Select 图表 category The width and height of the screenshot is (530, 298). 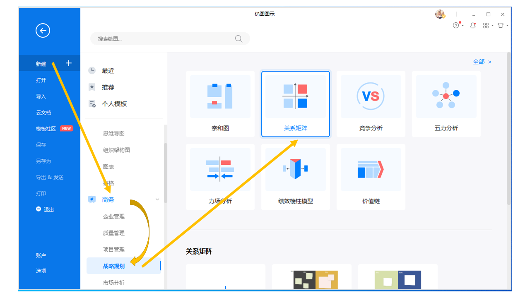click(108, 167)
